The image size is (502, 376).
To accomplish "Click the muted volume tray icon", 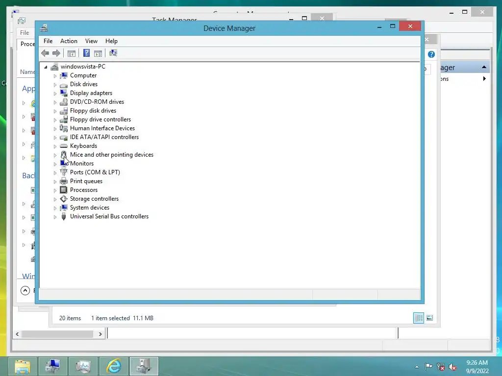I will (452, 367).
